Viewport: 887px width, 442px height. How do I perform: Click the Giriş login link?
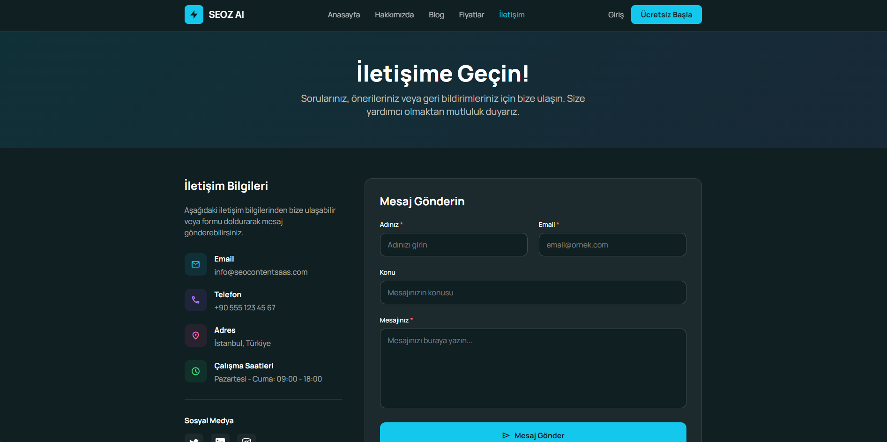tap(616, 15)
